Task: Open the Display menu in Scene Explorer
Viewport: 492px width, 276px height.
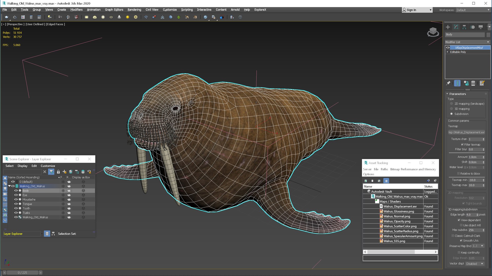Action: 23,166
